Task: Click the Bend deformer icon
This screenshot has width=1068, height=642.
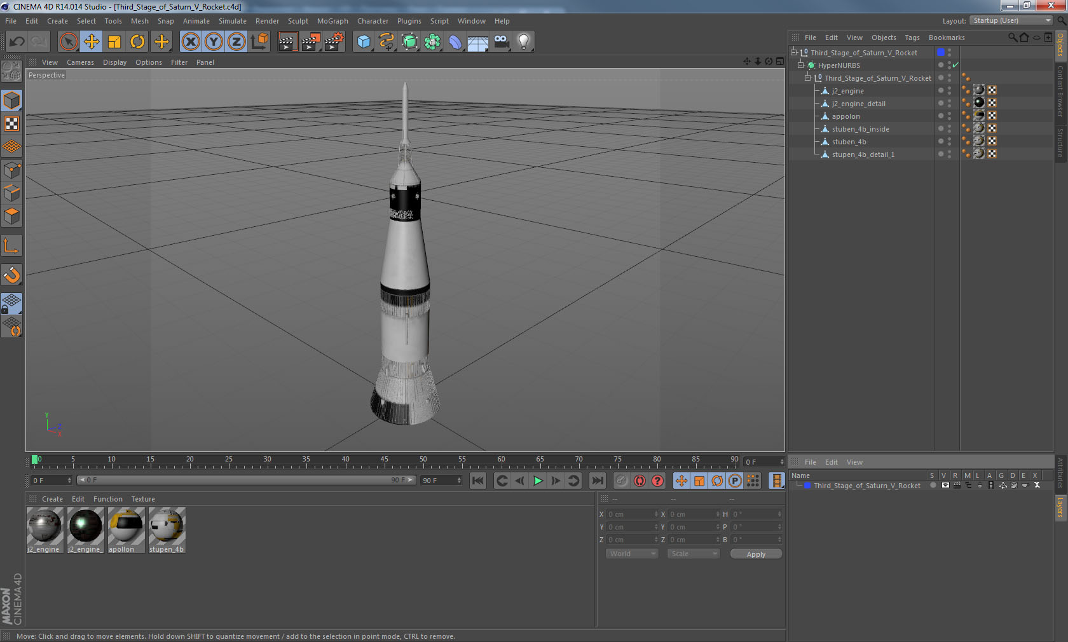Action: [x=455, y=42]
